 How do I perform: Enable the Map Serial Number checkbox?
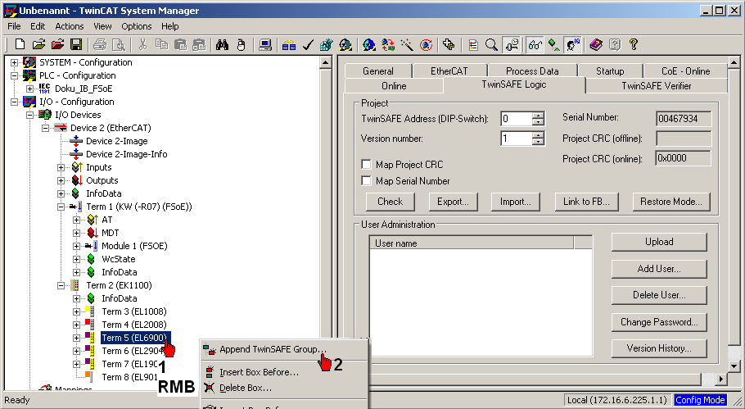(366, 180)
